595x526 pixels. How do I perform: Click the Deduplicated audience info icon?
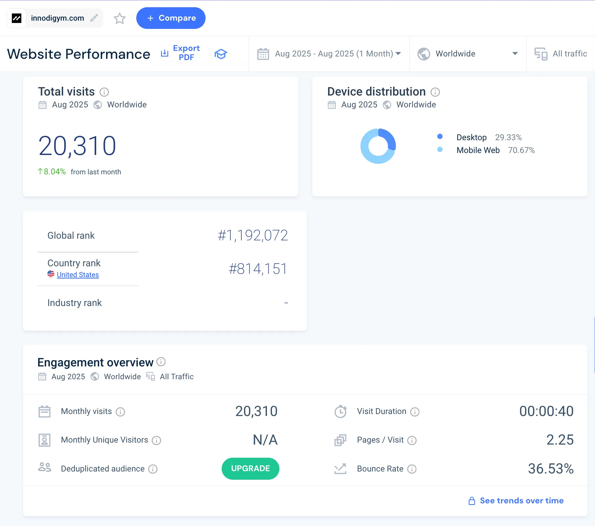click(x=153, y=469)
